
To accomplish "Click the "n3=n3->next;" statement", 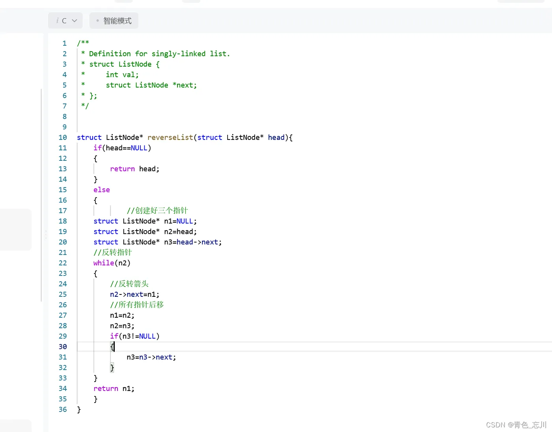I will pos(151,357).
